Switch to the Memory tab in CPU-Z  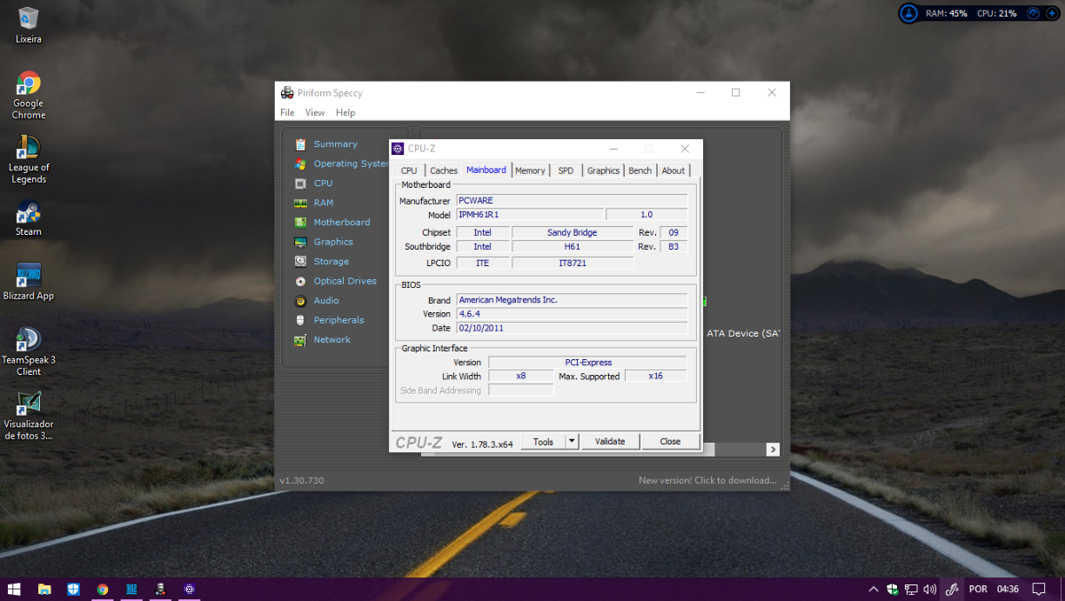click(x=530, y=170)
